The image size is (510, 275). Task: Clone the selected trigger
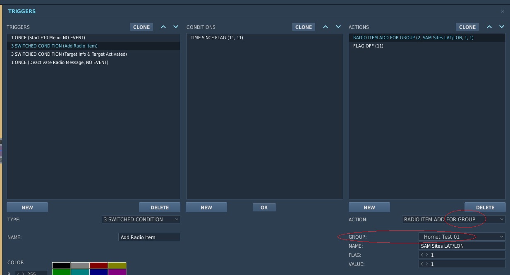(x=141, y=27)
